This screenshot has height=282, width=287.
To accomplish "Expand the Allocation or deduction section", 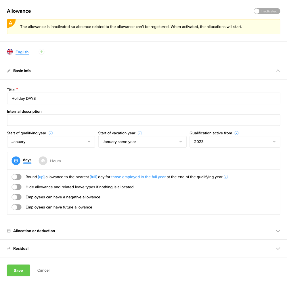I will 143,231.
